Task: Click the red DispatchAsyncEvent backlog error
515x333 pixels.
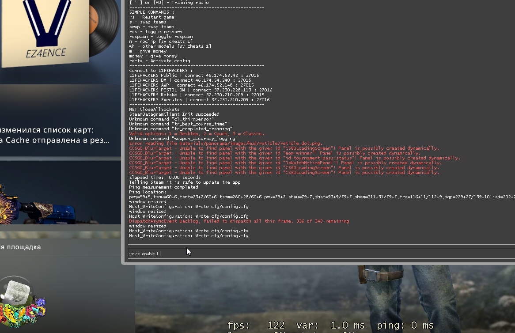Action: (x=239, y=221)
